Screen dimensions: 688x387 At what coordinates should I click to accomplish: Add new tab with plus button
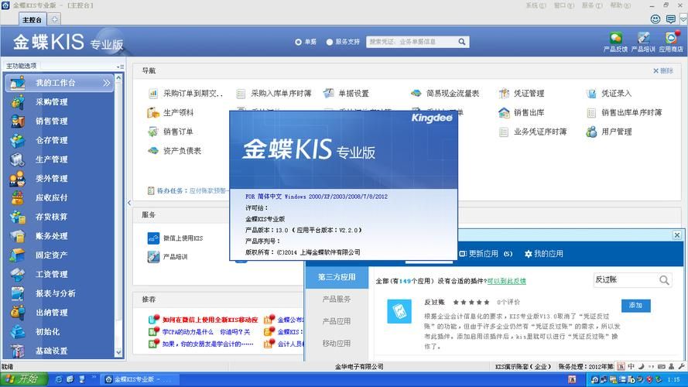click(x=54, y=19)
